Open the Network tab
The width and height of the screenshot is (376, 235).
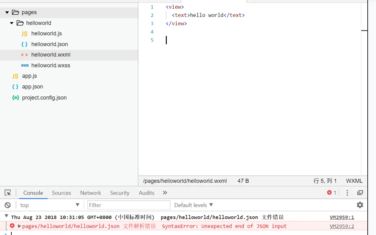91,193
